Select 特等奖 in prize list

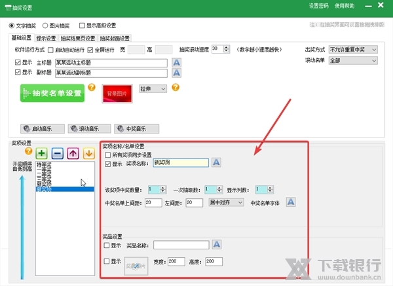[x=44, y=164]
